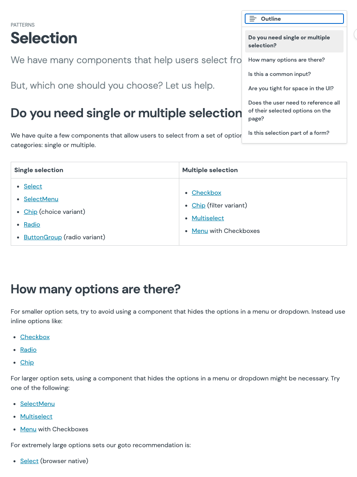Click the Outline list icon

pyautogui.click(x=253, y=19)
